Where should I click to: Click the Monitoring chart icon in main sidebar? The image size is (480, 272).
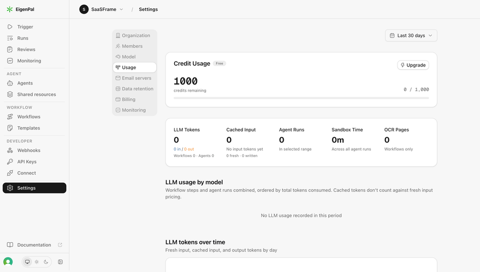[10, 61]
